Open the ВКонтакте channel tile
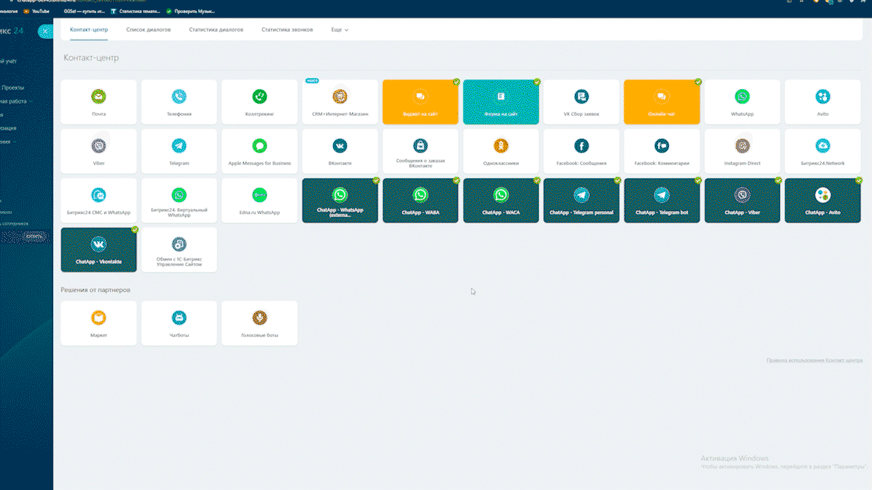The image size is (872, 490). point(340,151)
